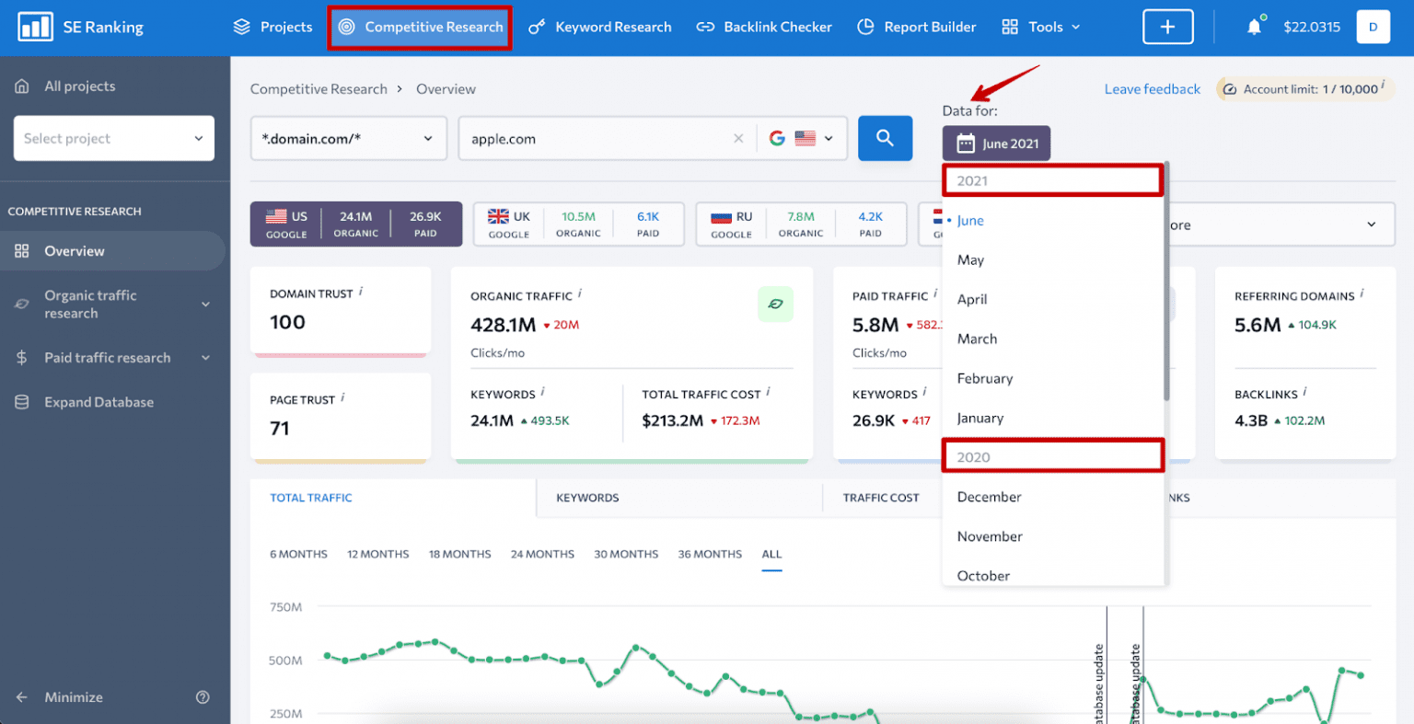Open the D user account avatar

[x=1373, y=27]
